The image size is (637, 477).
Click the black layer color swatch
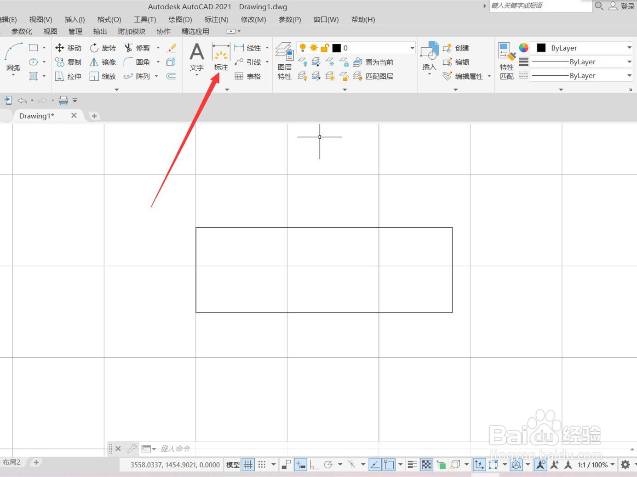tap(337, 48)
